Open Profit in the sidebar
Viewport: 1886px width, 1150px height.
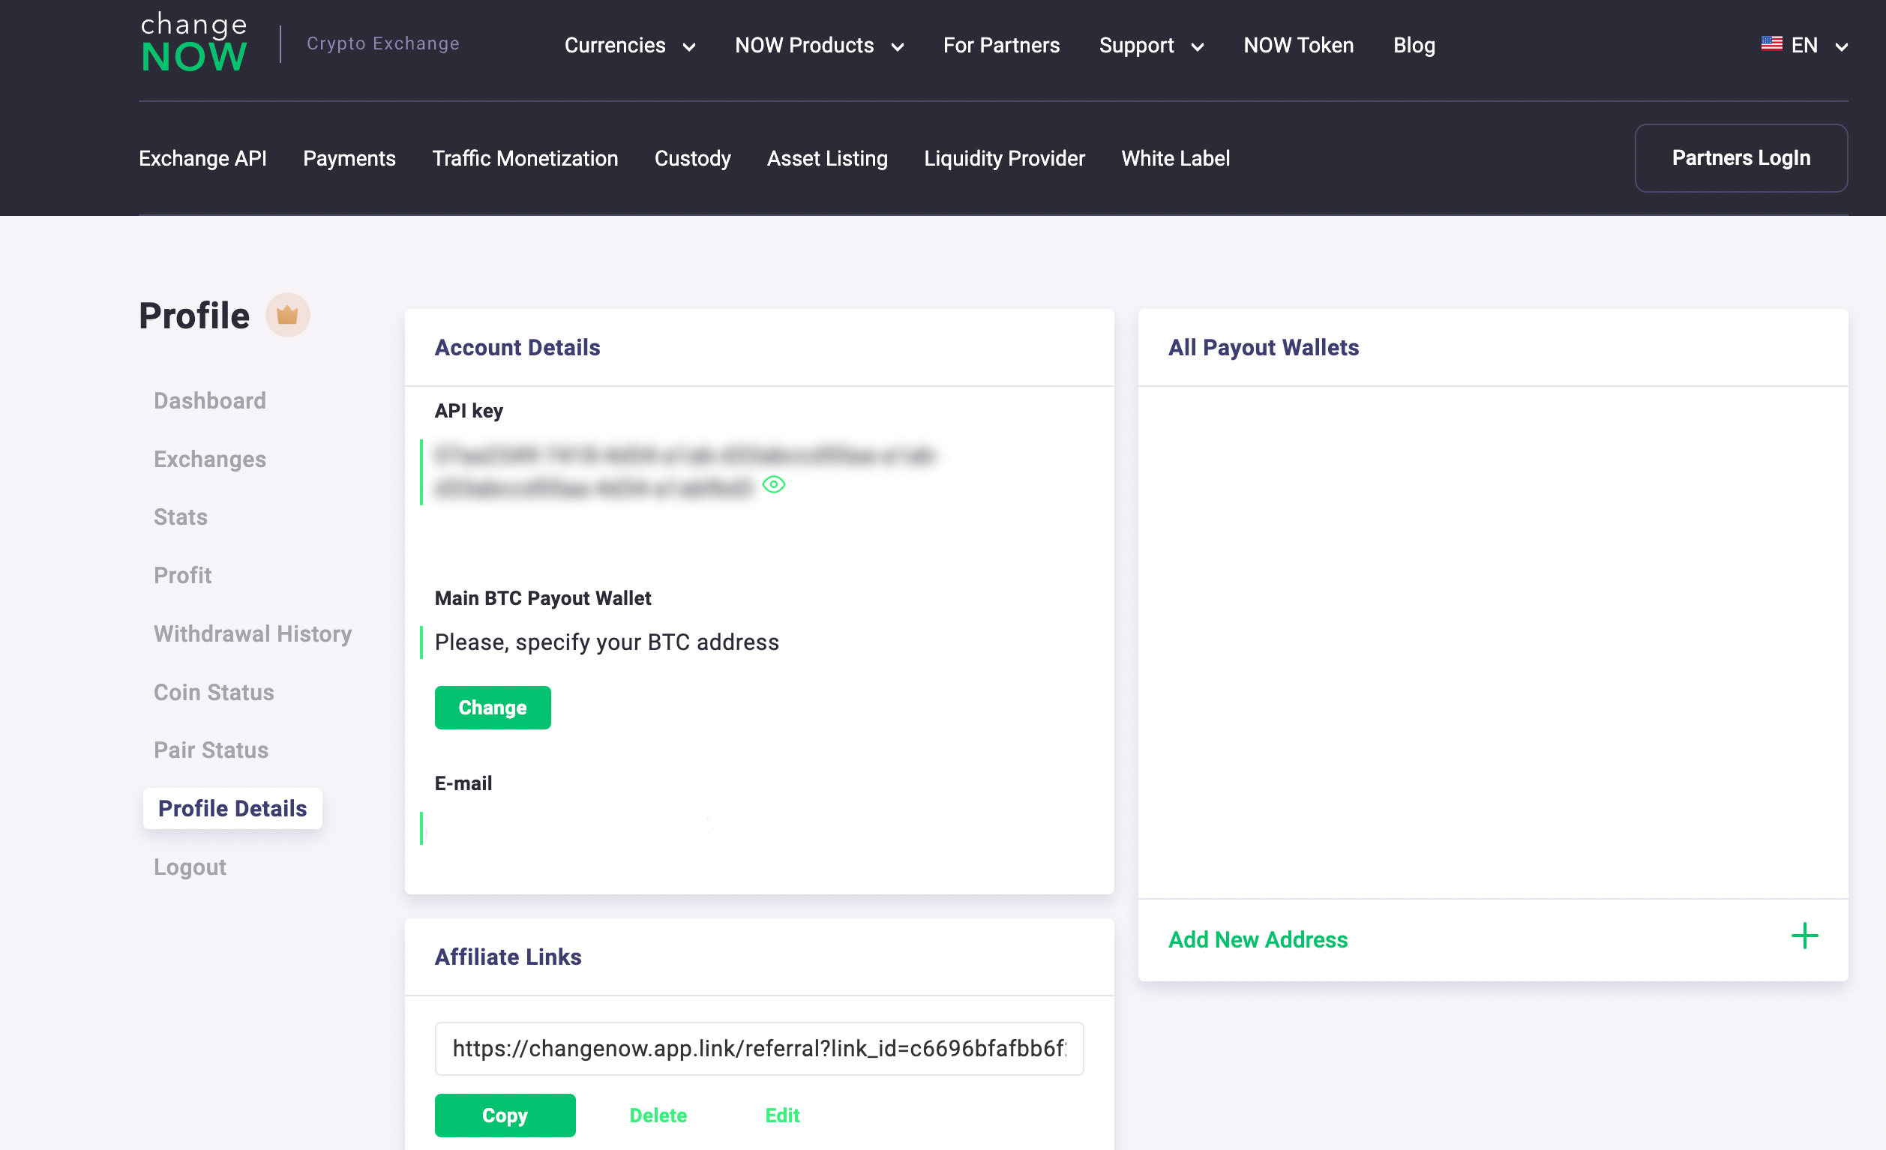tap(182, 576)
